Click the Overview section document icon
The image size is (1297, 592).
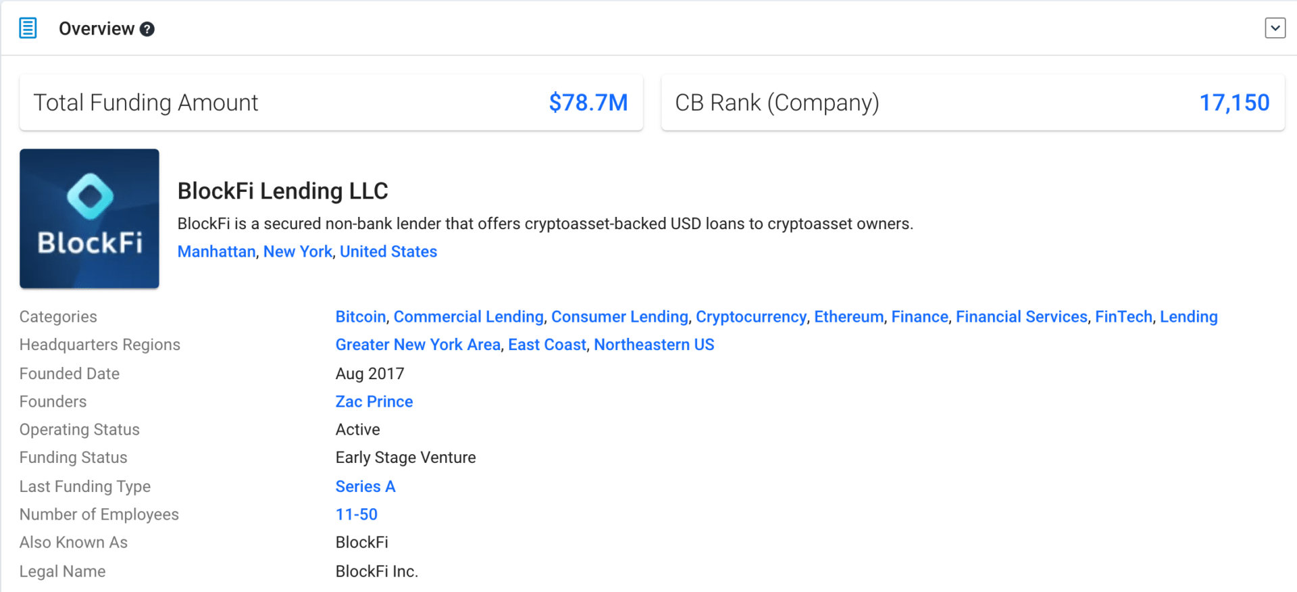click(28, 28)
